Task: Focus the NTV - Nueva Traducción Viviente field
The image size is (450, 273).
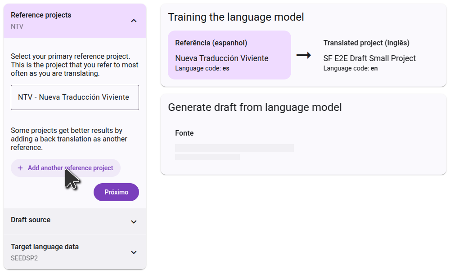Action: point(75,97)
